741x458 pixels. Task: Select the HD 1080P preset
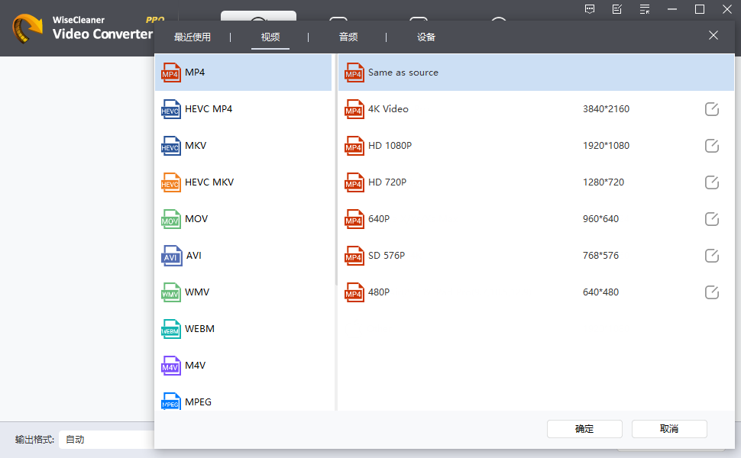pyautogui.click(x=536, y=146)
